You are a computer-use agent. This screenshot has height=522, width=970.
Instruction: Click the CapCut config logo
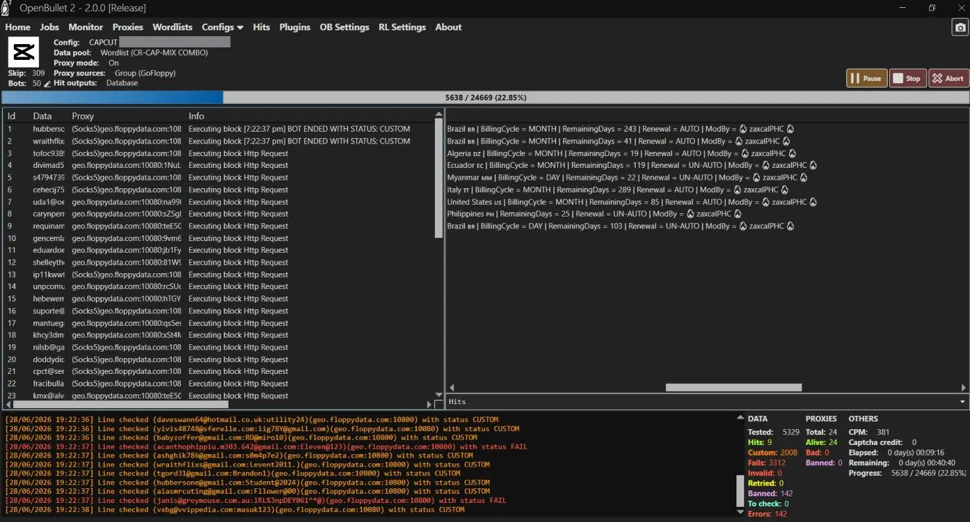click(x=23, y=52)
